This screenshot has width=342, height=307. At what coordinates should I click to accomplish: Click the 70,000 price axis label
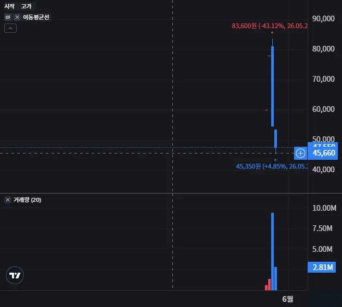(323, 79)
